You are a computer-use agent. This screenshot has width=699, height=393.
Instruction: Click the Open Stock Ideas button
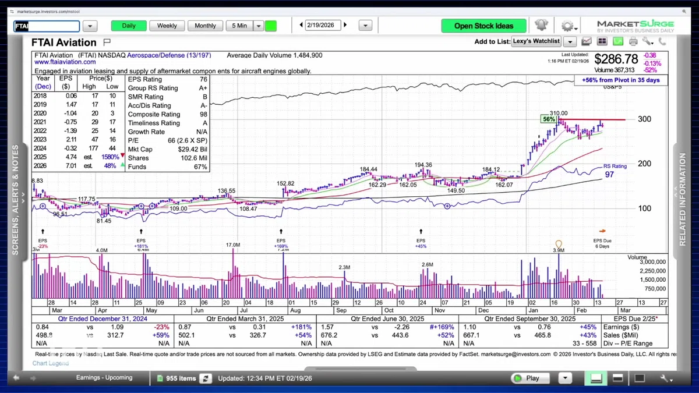(484, 26)
